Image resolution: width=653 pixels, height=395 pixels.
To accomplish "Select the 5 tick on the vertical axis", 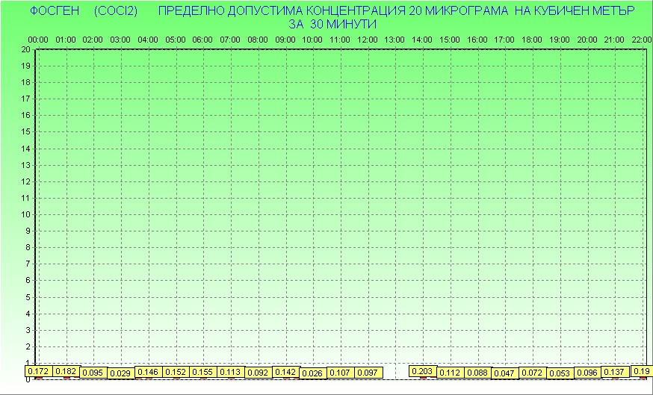I will coord(28,297).
